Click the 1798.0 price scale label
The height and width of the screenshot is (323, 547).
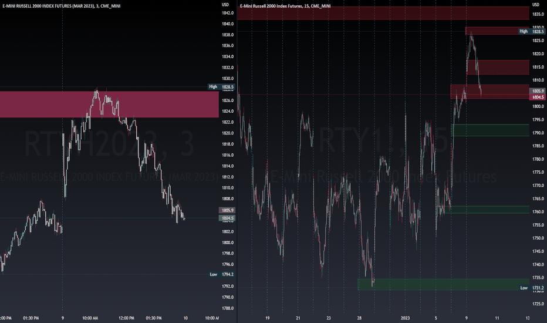(x=228, y=254)
